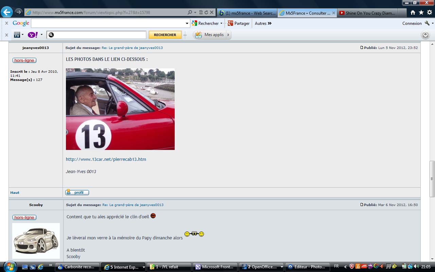
Task: Click the vertical page scrollbar thumb
Action: 432,178
